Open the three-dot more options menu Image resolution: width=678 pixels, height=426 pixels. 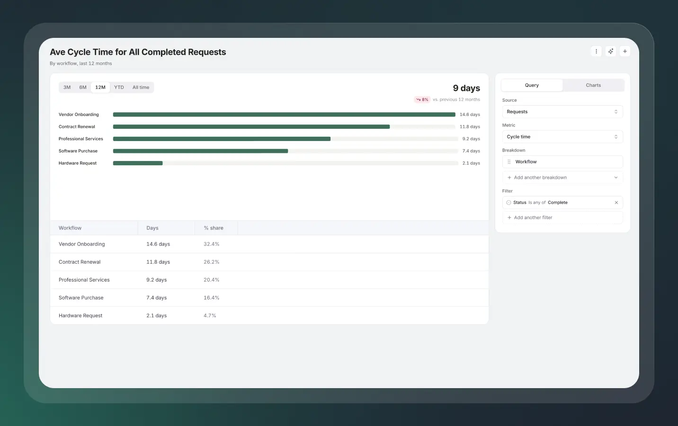point(596,51)
